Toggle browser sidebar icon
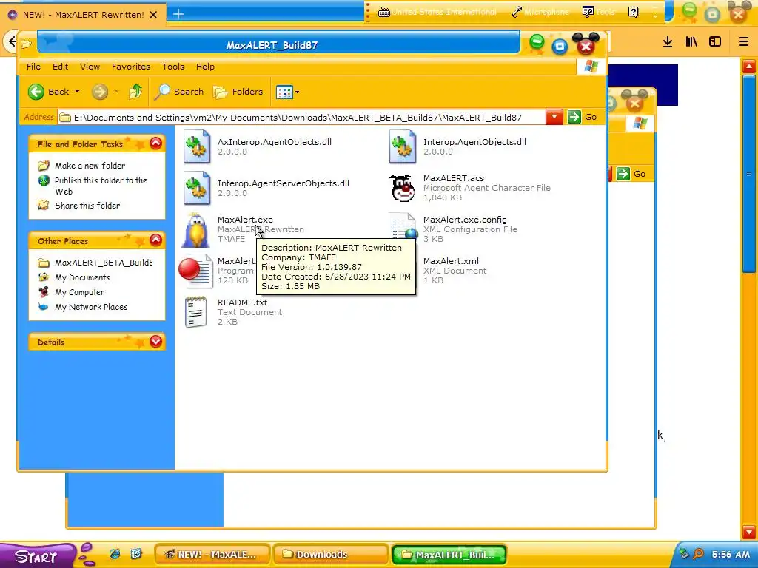 (715, 41)
